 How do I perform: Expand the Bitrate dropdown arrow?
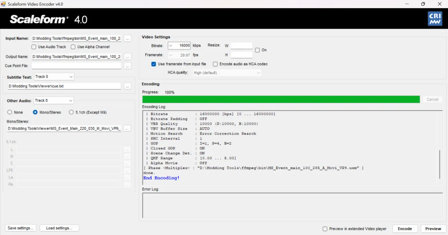point(171,45)
